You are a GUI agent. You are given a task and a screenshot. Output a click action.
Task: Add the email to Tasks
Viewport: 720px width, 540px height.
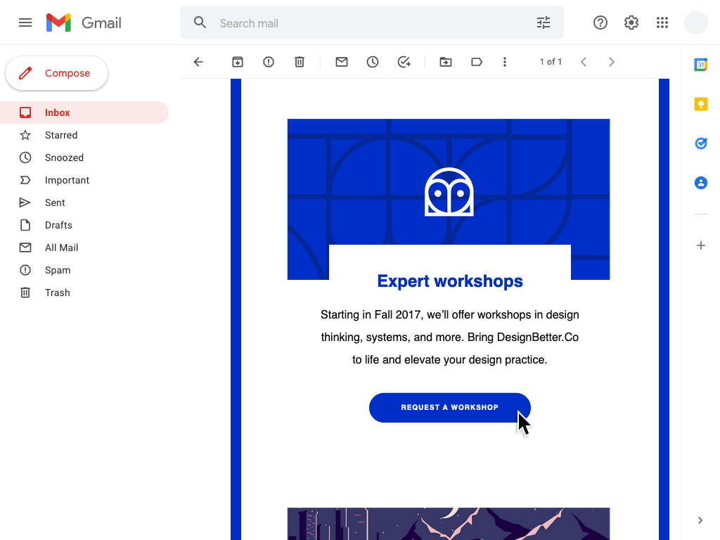pyautogui.click(x=404, y=62)
